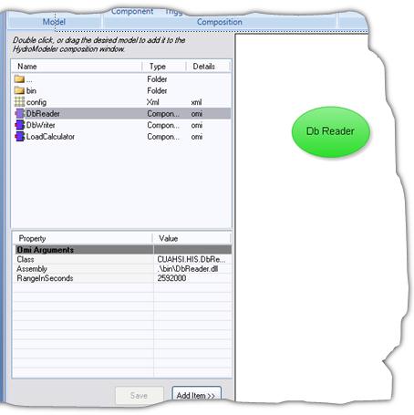The image size is (414, 415).
Task: Select the config xml file icon
Action: coord(19,102)
